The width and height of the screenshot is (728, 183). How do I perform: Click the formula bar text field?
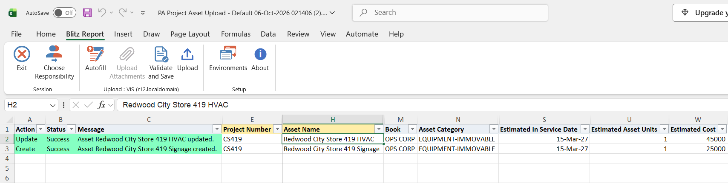point(422,105)
